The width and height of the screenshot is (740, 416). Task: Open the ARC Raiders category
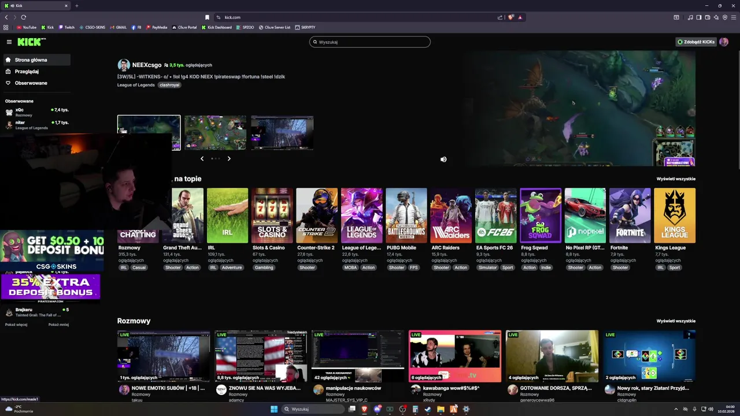451,216
